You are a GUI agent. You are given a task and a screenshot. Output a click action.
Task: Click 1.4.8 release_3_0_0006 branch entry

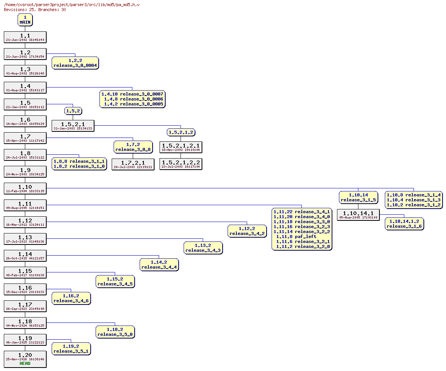[x=133, y=99]
